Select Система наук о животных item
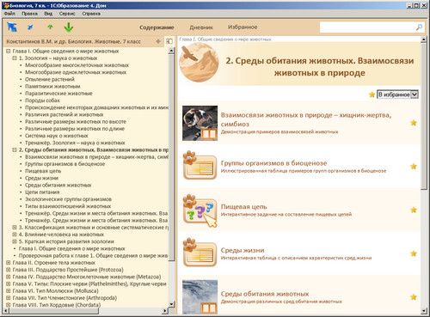The image size is (430, 317). pyautogui.click(x=57, y=136)
